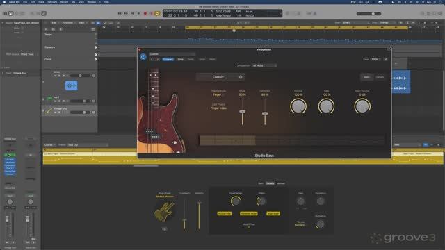Click Compare in the plug-in header
The image size is (445, 250).
(168, 59)
